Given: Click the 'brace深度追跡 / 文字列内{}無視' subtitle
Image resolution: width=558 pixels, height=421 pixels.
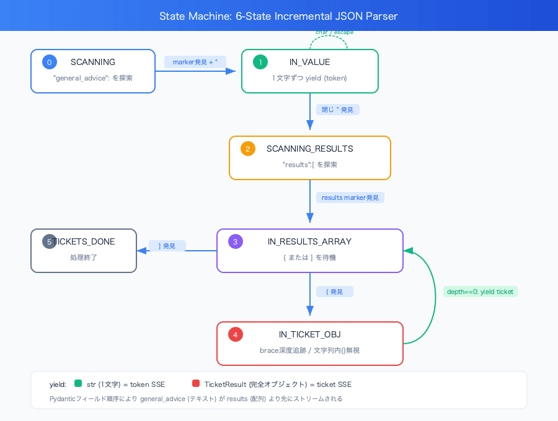Looking at the screenshot, I should pyautogui.click(x=309, y=350).
